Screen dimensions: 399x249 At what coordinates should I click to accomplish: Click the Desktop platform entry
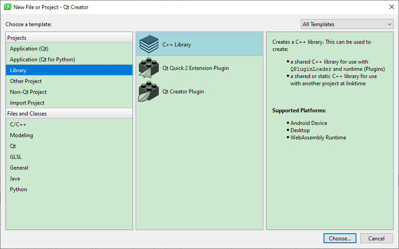[x=300, y=130]
